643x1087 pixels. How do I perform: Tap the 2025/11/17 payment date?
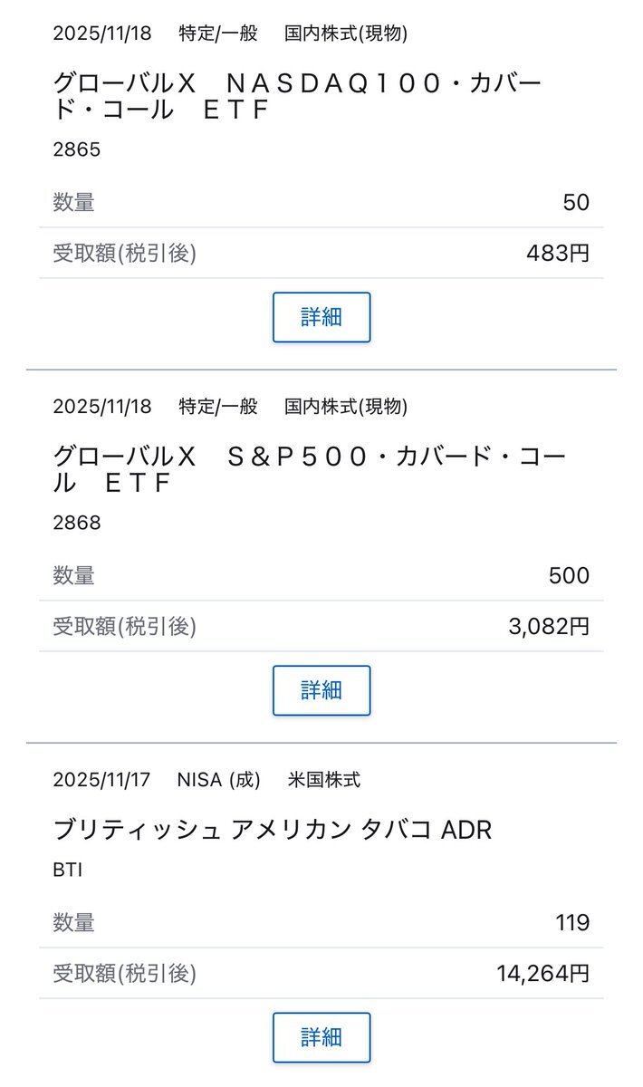tap(102, 779)
